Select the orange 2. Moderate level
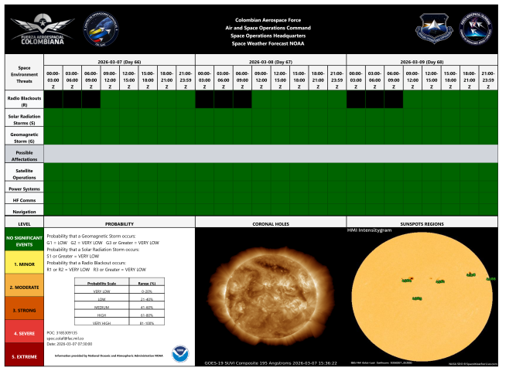516x371 pixels. tap(24, 287)
